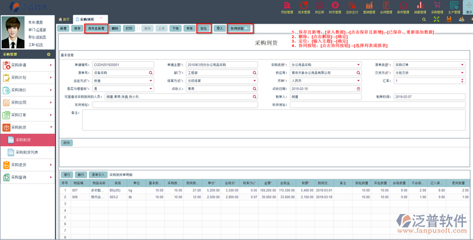Image resolution: width=473 pixels, height=240 pixels.
Task: Open the 采购类别 dropdown
Action: 358,65
